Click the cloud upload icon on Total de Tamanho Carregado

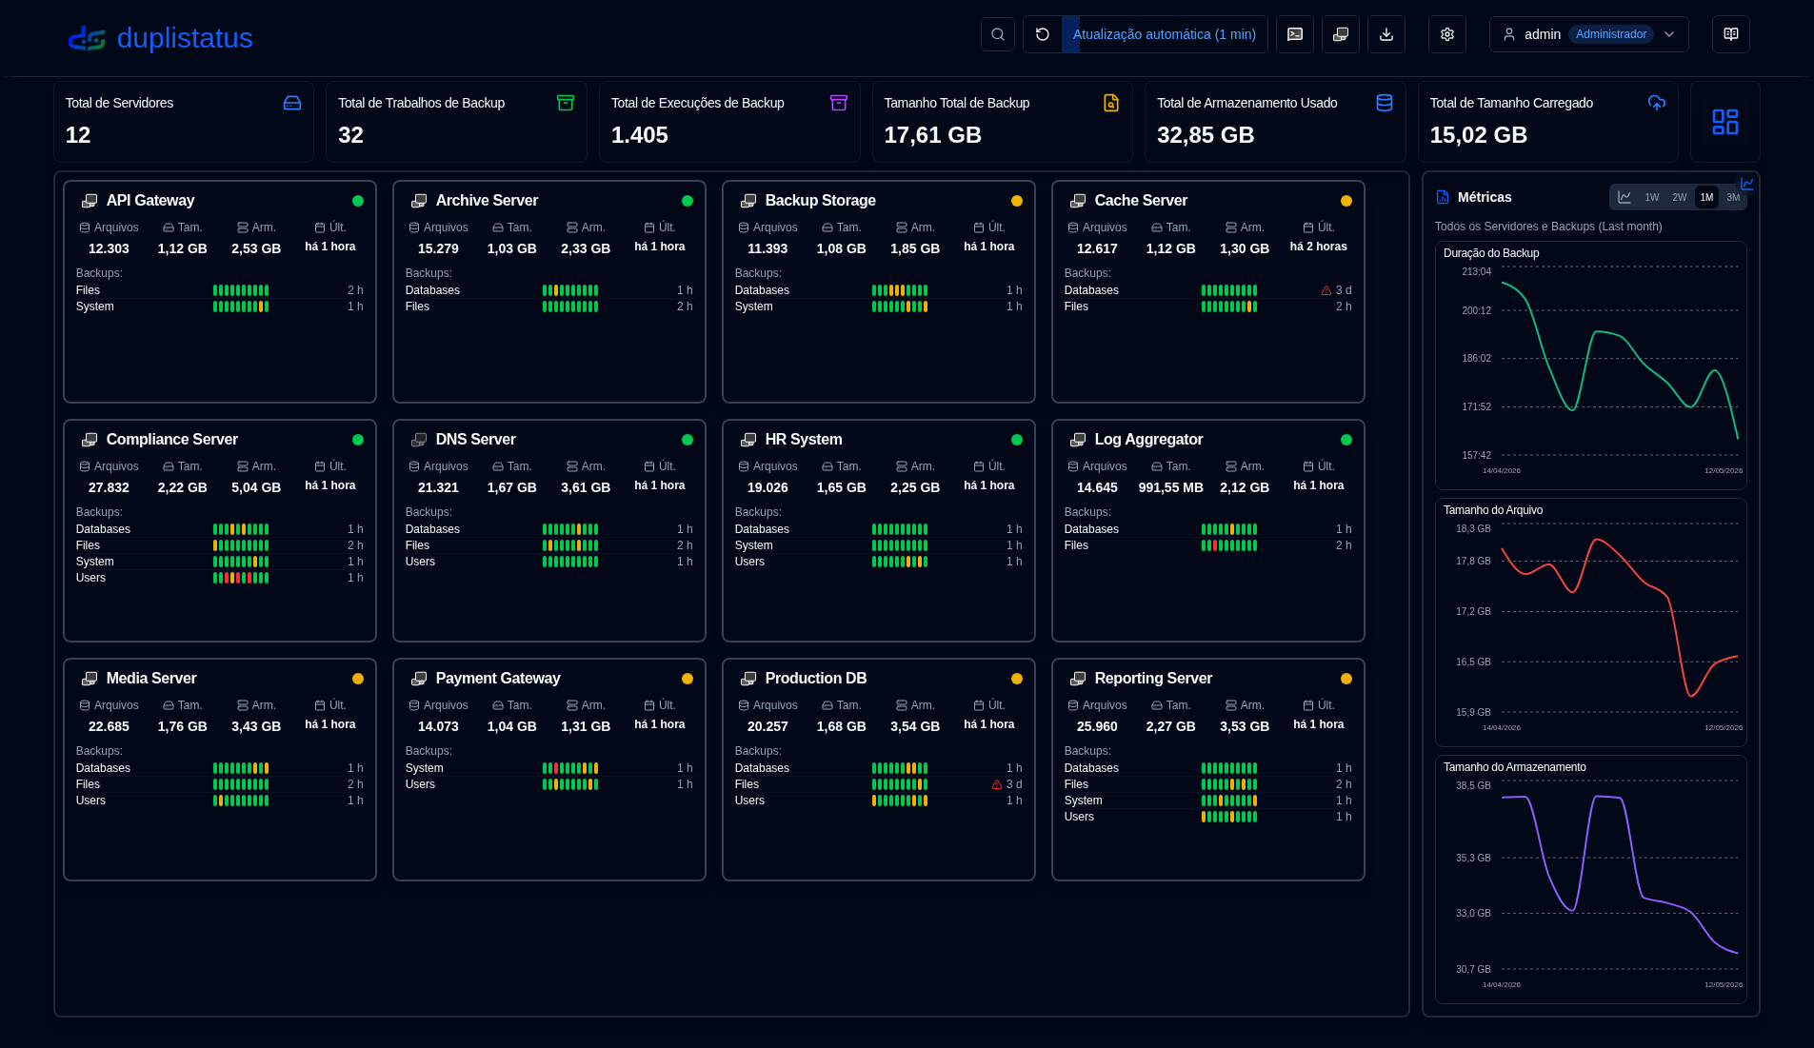(1657, 103)
